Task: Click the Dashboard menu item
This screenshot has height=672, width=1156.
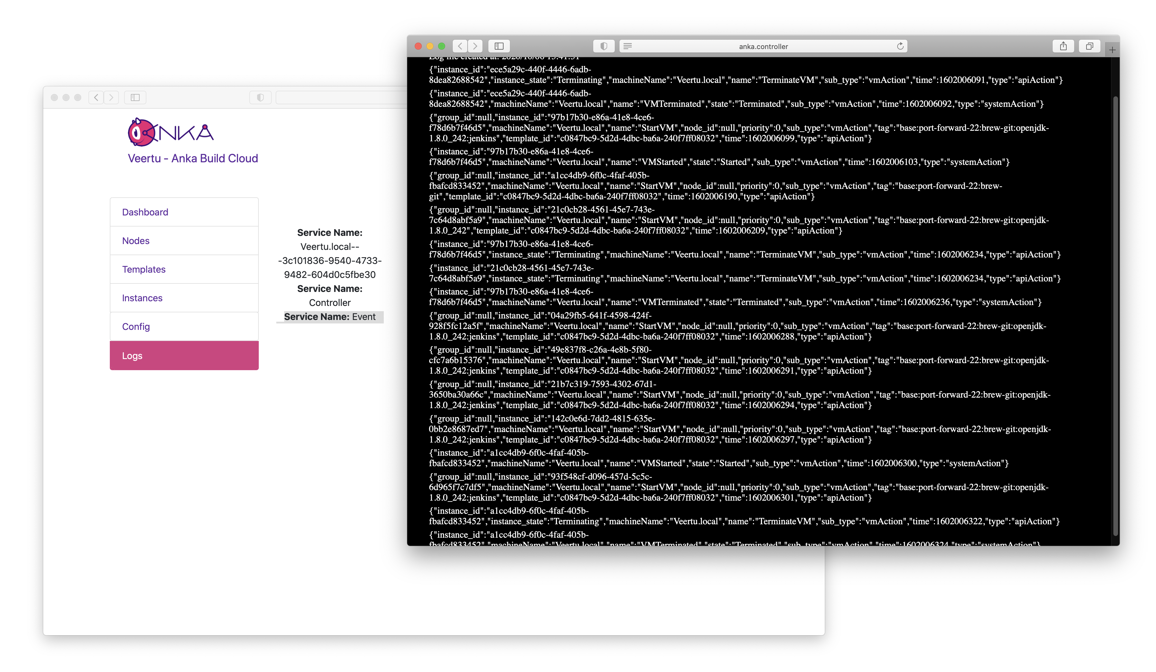Action: (145, 211)
